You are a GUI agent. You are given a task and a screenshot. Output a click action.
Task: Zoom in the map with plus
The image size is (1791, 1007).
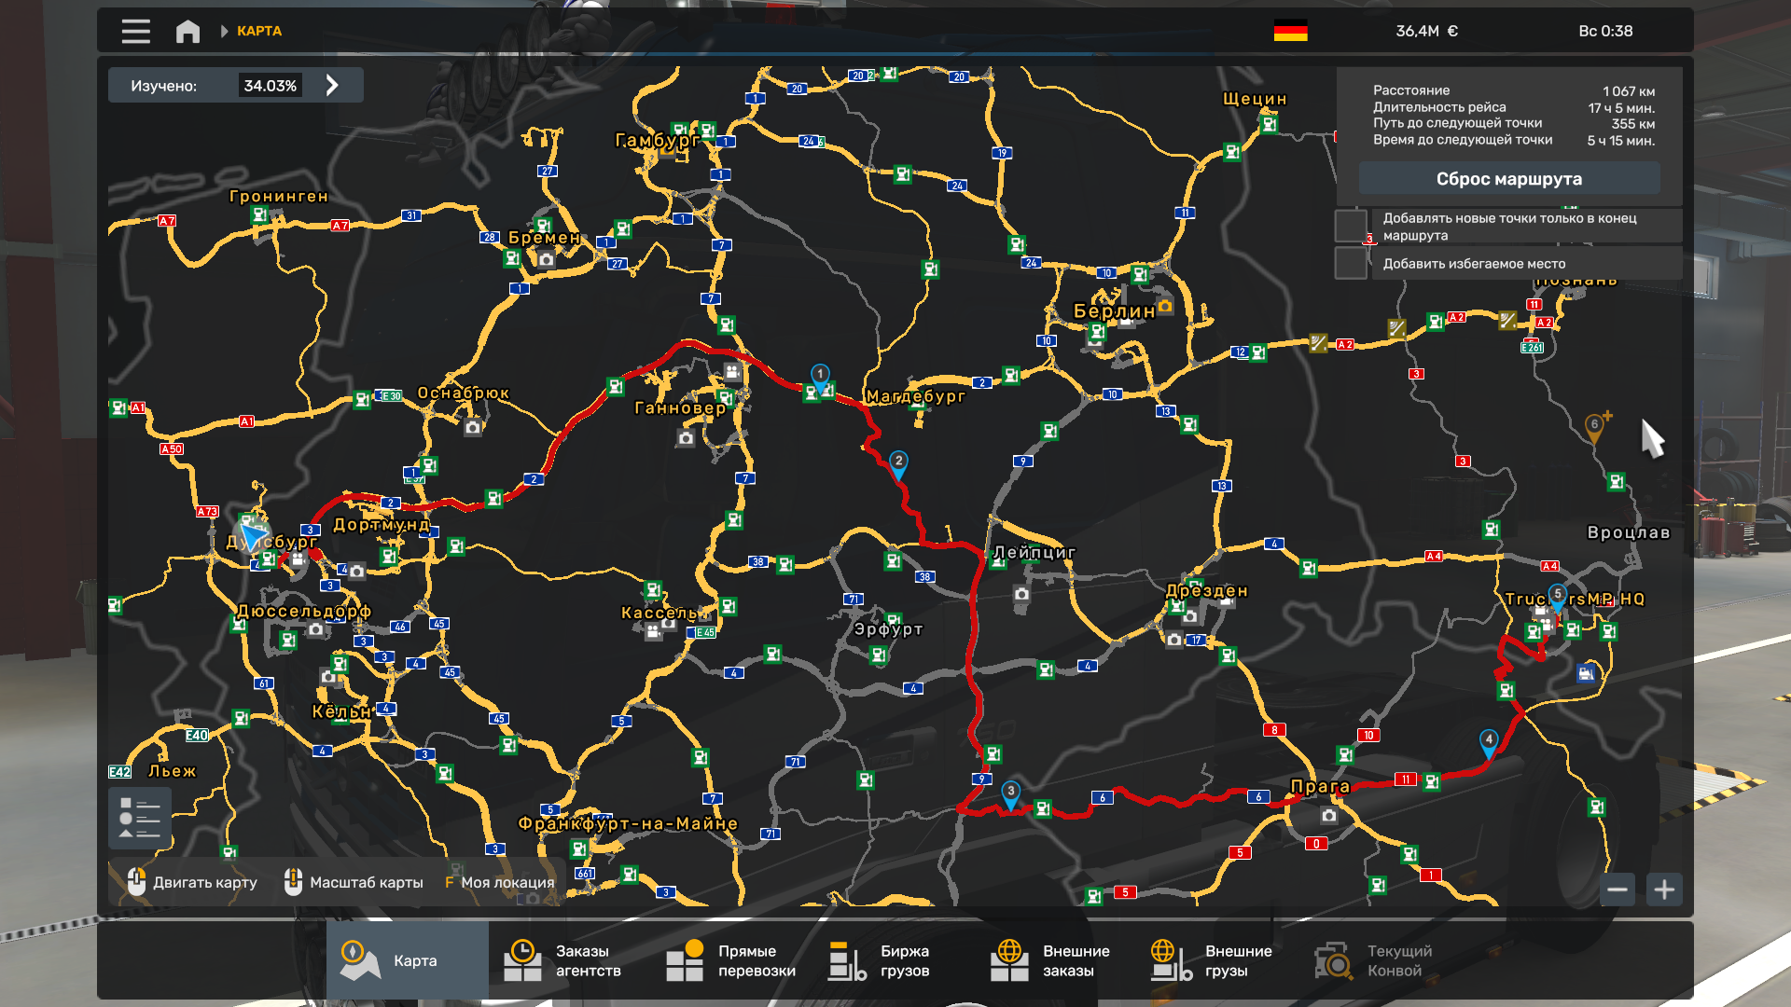(1664, 890)
